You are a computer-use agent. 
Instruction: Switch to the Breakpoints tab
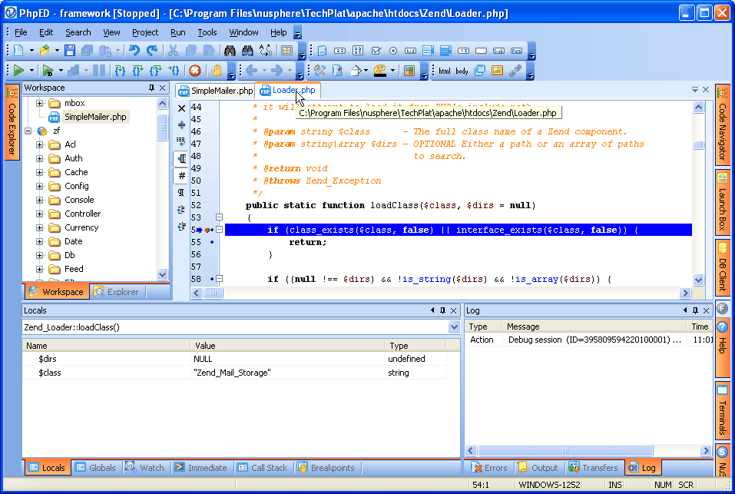(x=326, y=467)
